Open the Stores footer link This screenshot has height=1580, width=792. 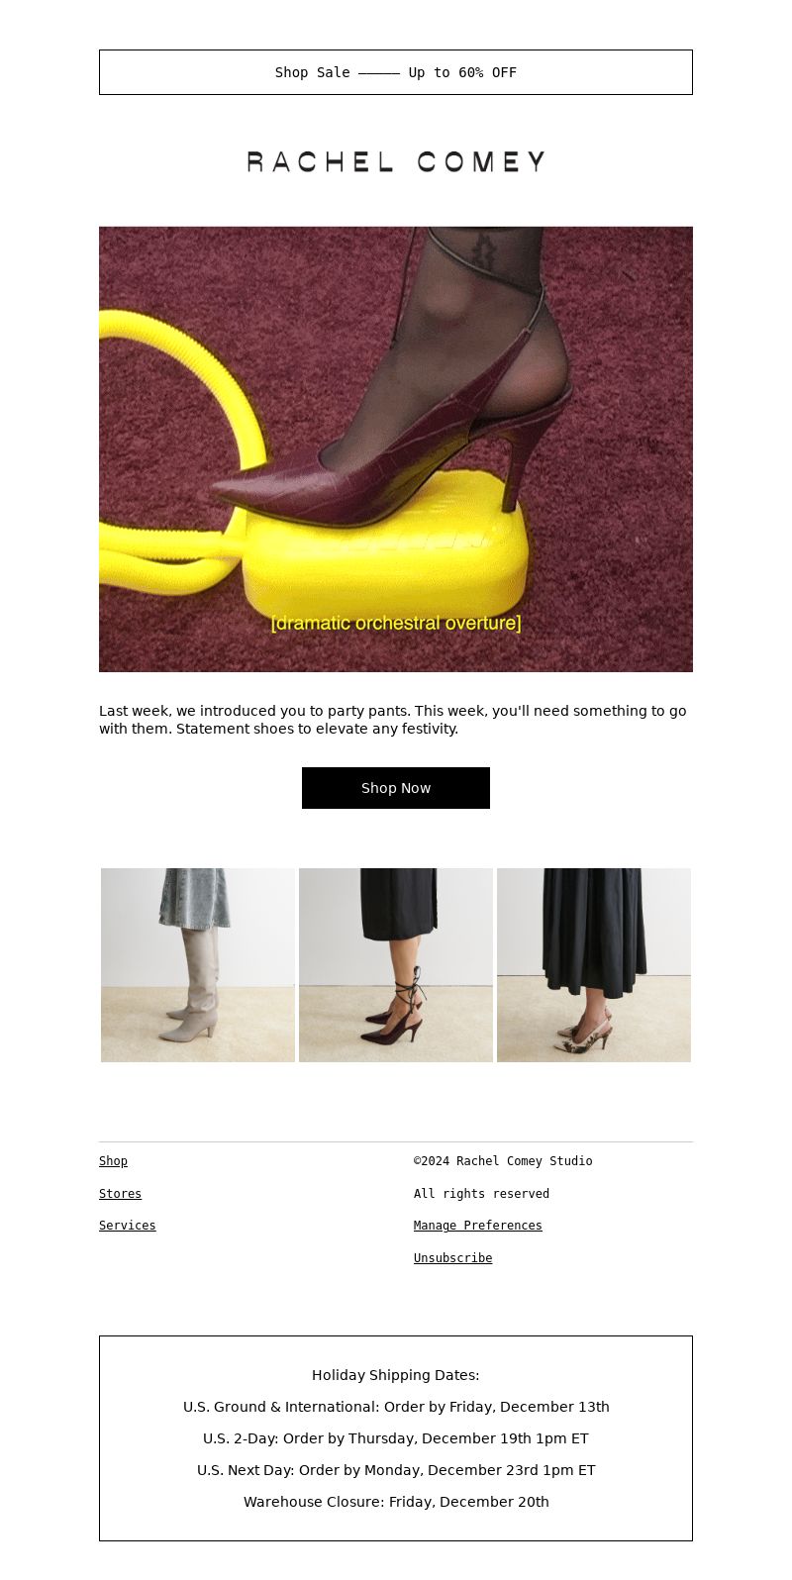120,1194
